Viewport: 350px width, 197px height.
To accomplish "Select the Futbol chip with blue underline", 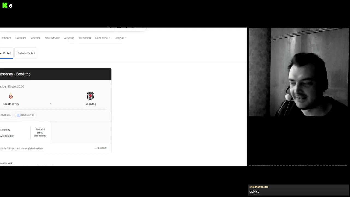I will pyautogui.click(x=6, y=53).
